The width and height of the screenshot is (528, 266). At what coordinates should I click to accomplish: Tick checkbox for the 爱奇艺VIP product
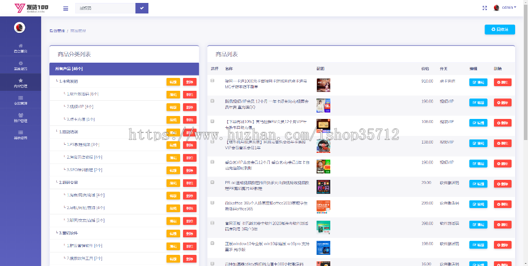pos(212,162)
